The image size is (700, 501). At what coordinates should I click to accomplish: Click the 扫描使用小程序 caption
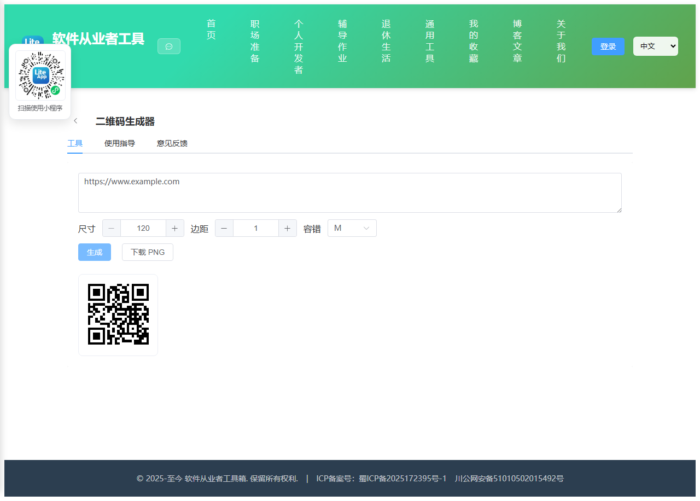[40, 108]
